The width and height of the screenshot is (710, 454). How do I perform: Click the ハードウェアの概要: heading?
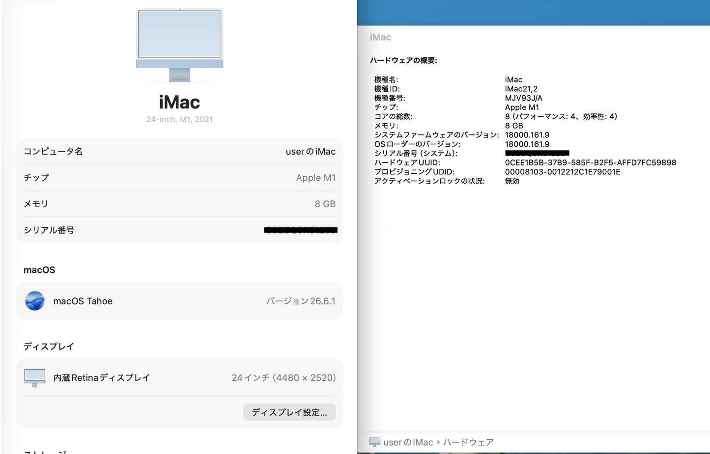403,60
